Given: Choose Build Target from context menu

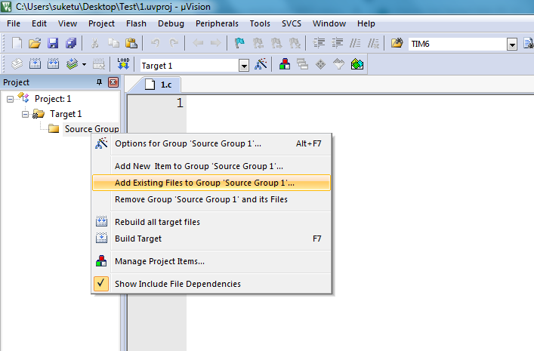Looking at the screenshot, I should point(137,239).
